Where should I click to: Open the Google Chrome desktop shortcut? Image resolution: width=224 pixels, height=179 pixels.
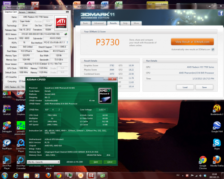click(x=203, y=162)
